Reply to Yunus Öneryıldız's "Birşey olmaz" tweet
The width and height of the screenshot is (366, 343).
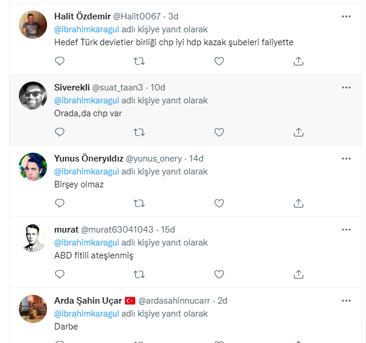tap(59, 203)
